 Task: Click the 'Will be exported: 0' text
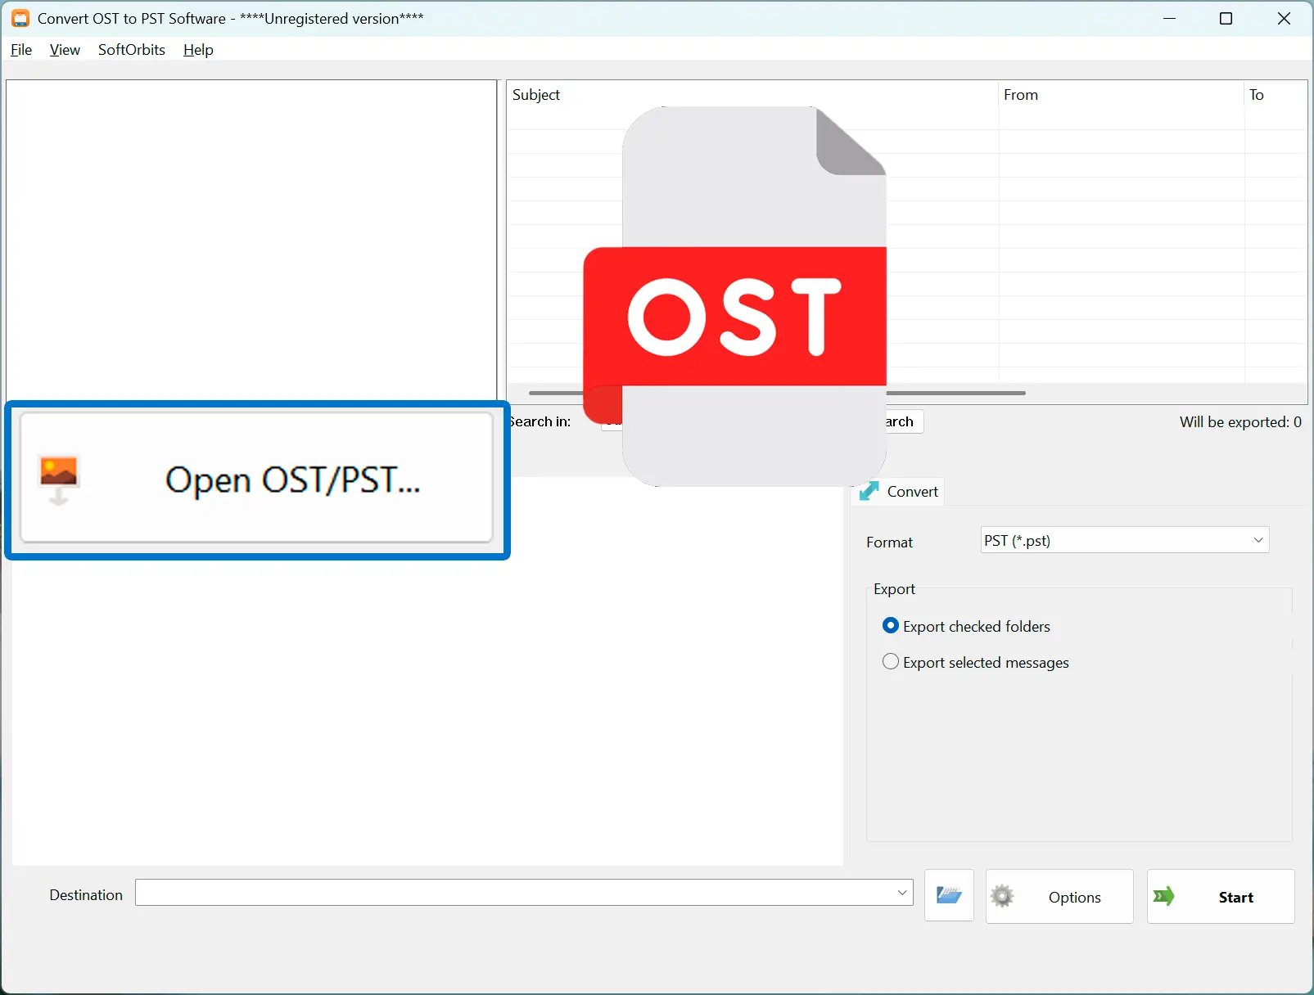click(1240, 422)
